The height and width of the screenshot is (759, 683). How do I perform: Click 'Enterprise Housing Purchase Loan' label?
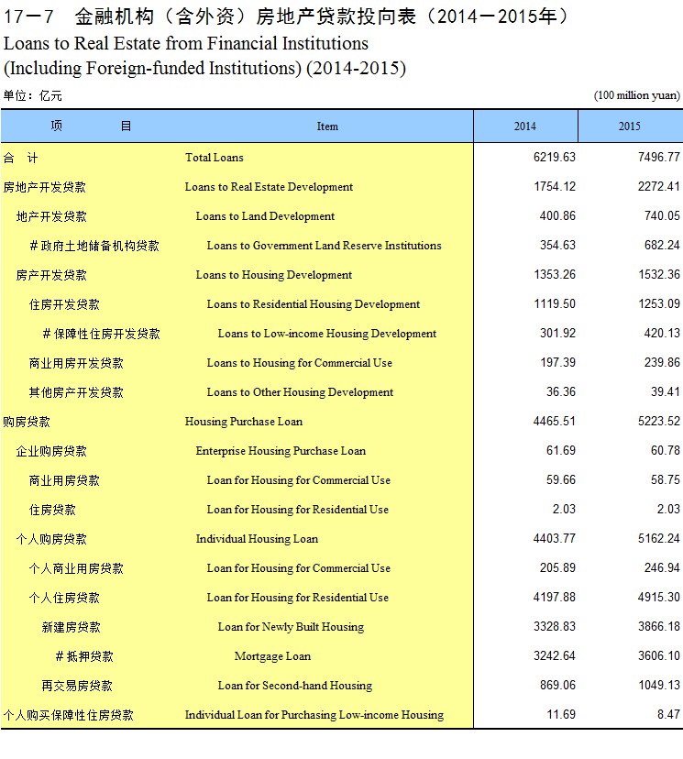[281, 451]
